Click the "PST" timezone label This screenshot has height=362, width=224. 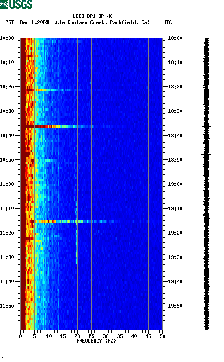9,22
